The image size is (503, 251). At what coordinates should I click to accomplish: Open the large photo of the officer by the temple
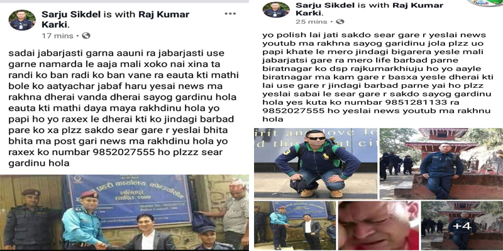(441, 164)
